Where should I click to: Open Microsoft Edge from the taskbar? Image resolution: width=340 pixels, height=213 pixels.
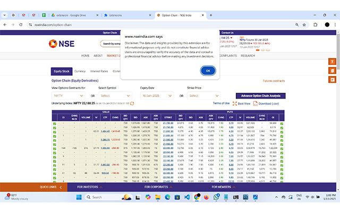point(167,197)
